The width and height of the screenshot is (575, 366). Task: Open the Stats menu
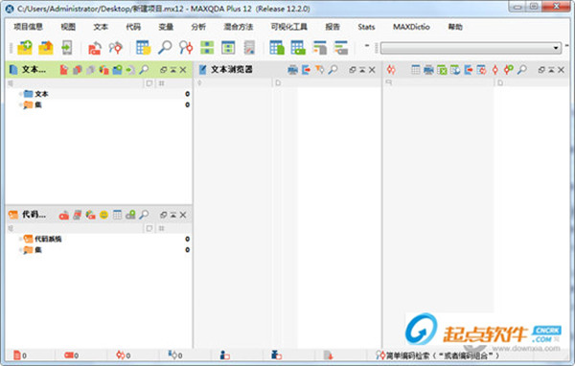coord(366,27)
